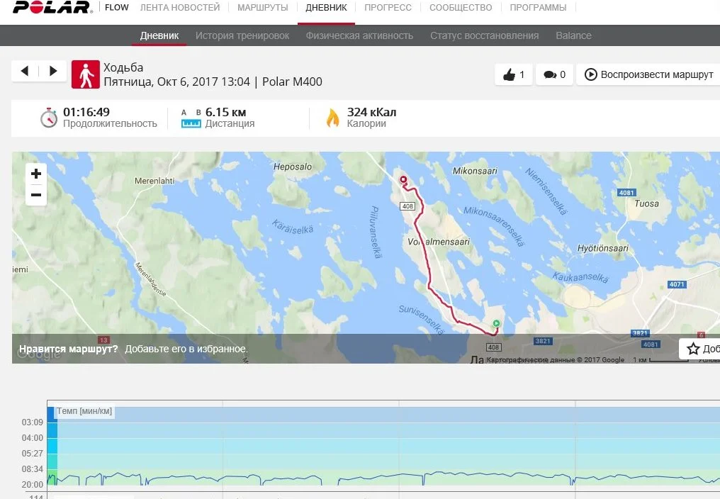
Task: Click the red walking sport icon
Action: pyautogui.click(x=86, y=74)
